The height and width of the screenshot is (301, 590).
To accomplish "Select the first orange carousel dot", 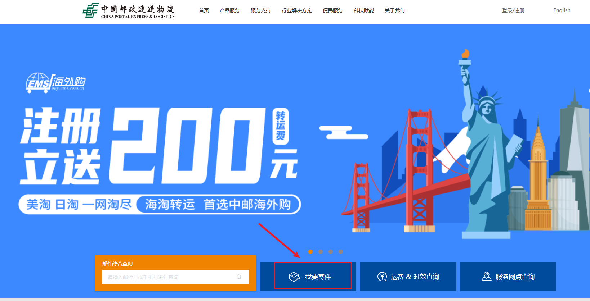I will (310, 252).
